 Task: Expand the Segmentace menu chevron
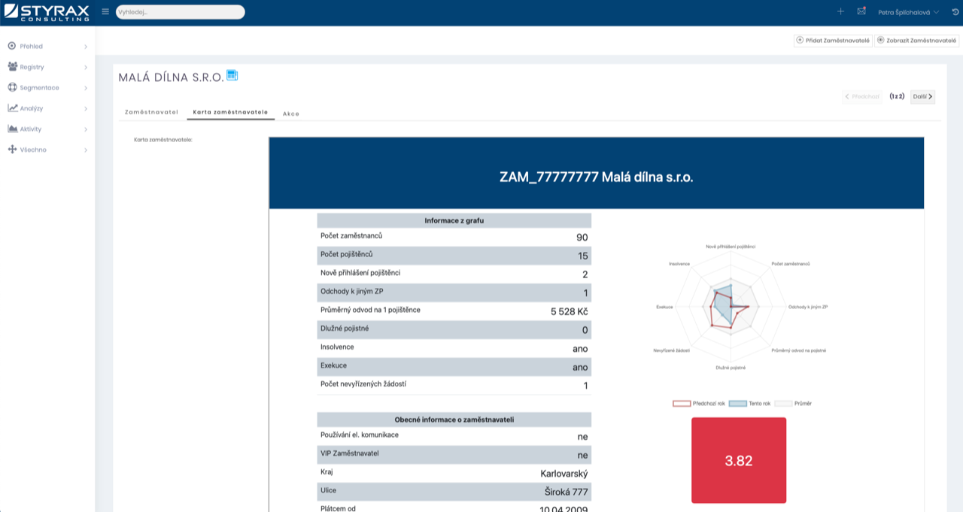pos(86,88)
